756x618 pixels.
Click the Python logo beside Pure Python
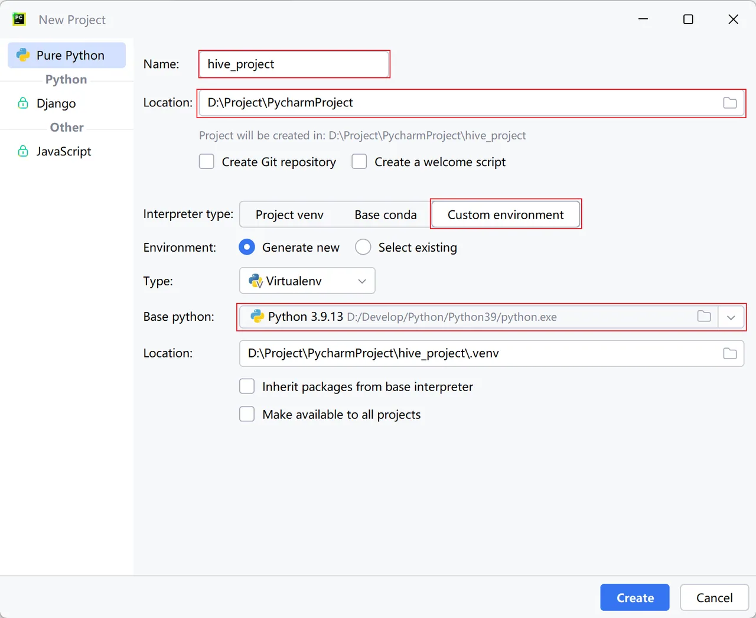point(23,55)
